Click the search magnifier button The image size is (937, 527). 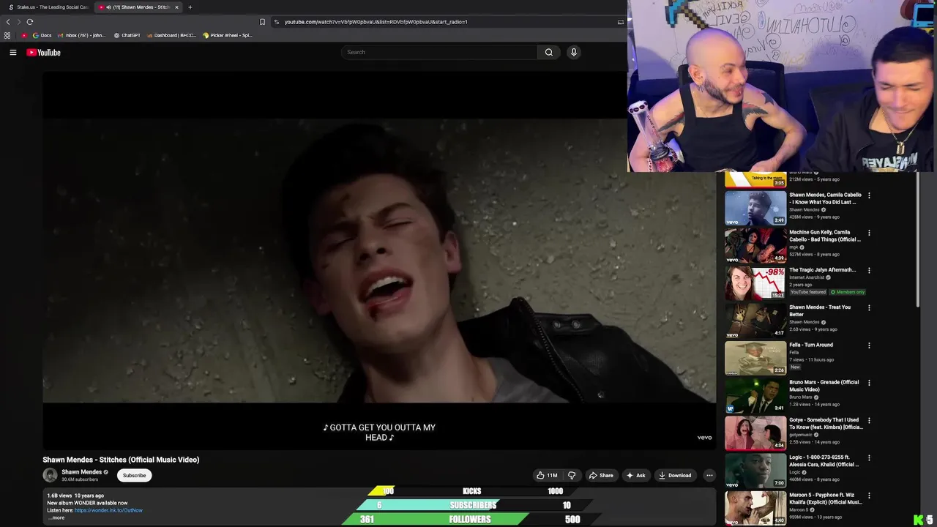click(548, 52)
